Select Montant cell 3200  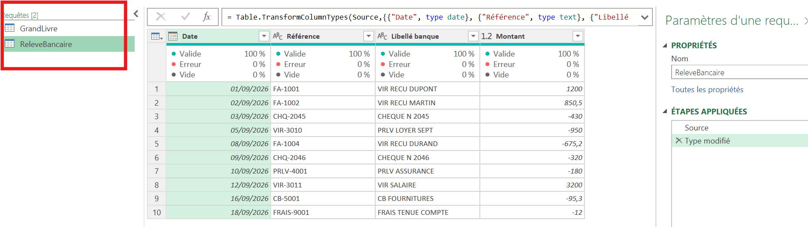[532, 185]
